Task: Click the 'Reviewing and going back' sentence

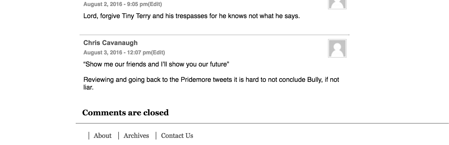Action: point(211,80)
